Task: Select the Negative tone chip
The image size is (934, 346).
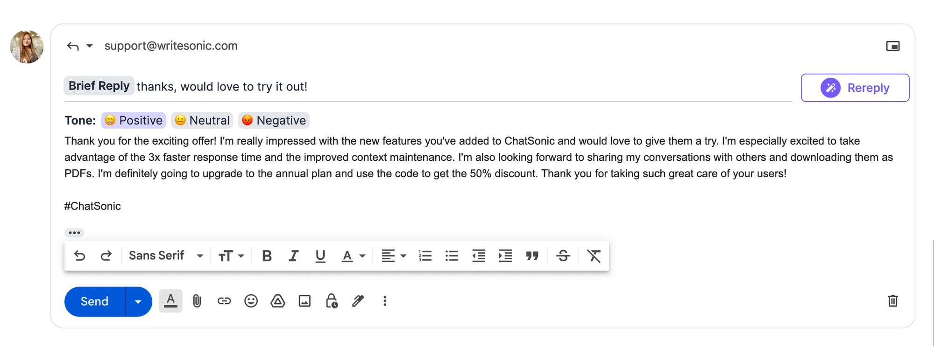Action: (x=274, y=120)
